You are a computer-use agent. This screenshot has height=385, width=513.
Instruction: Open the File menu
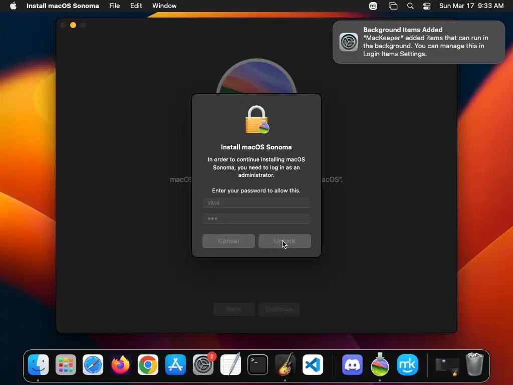pyautogui.click(x=115, y=6)
